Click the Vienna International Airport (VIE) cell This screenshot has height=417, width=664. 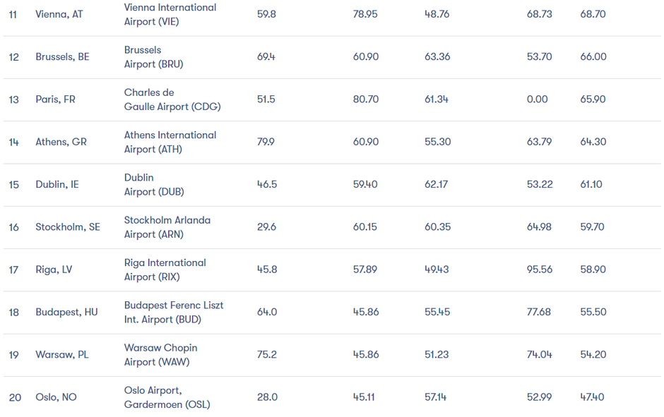(170, 14)
